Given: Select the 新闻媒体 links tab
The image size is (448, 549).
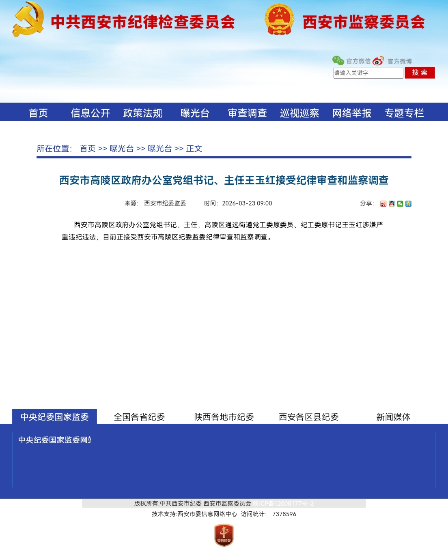Looking at the screenshot, I should tap(393, 417).
